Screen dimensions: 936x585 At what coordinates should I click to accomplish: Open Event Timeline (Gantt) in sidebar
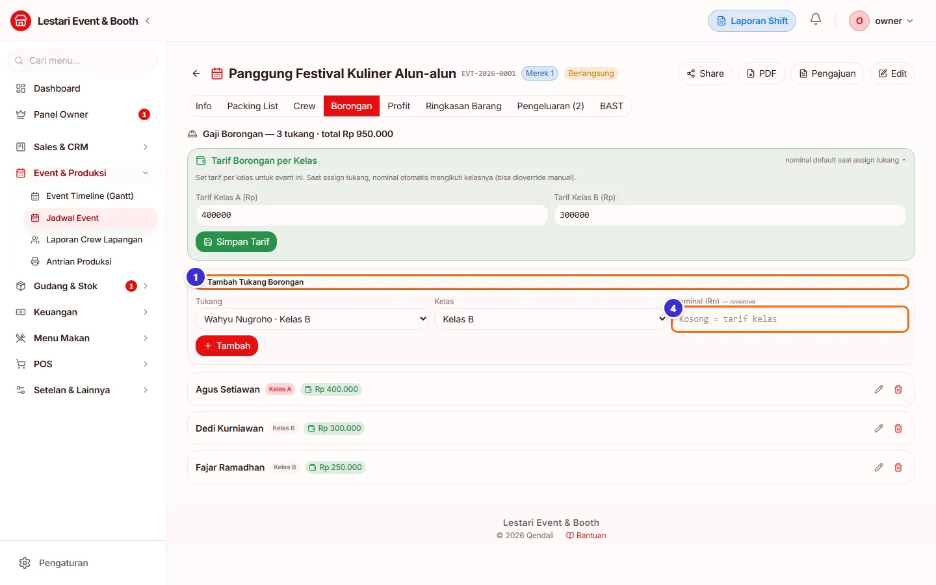pos(90,196)
